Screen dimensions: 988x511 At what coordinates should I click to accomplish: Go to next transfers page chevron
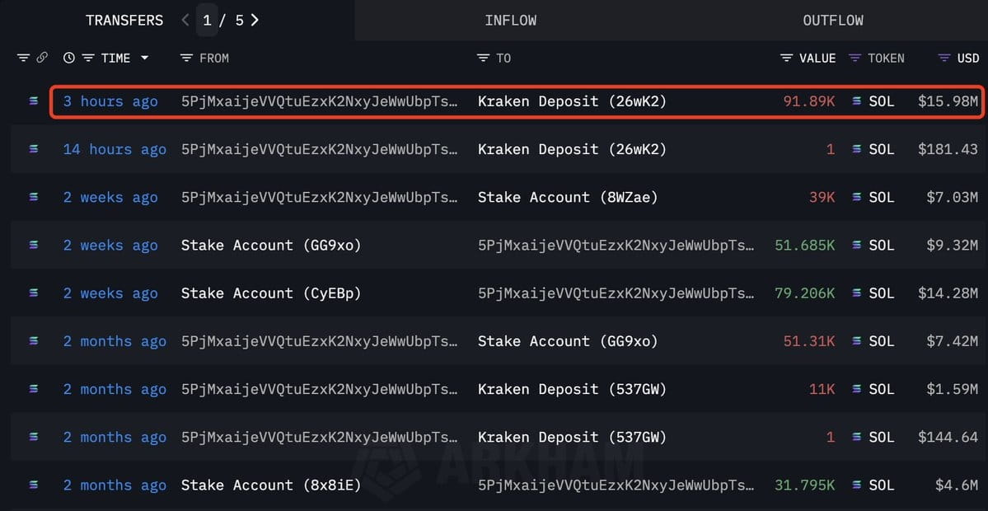tap(255, 20)
